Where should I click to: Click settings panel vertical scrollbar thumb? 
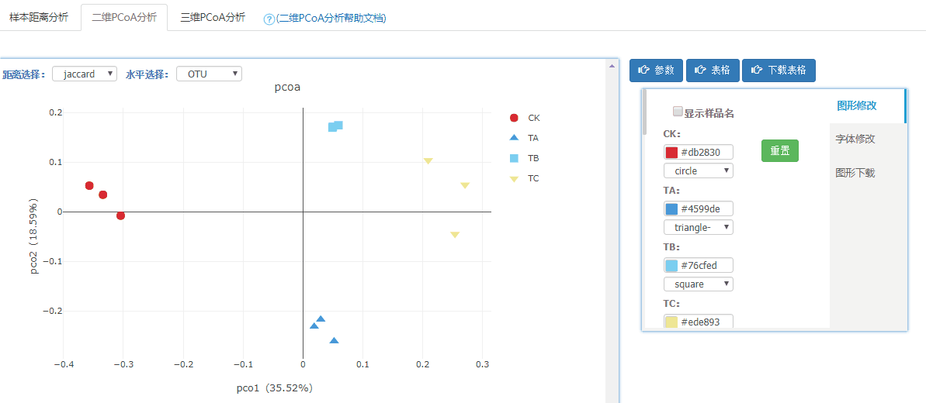(x=645, y=112)
